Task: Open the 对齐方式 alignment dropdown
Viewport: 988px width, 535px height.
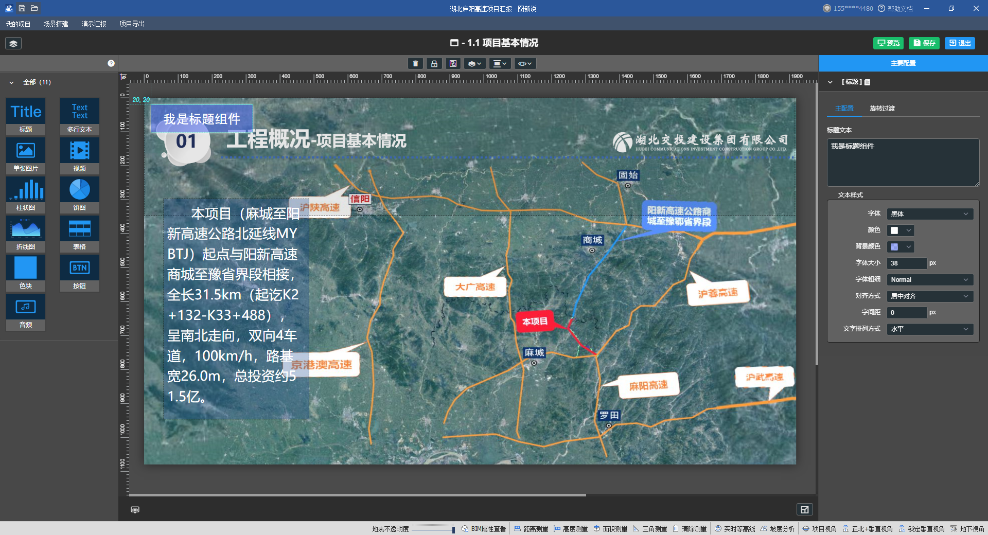Action: tap(929, 296)
